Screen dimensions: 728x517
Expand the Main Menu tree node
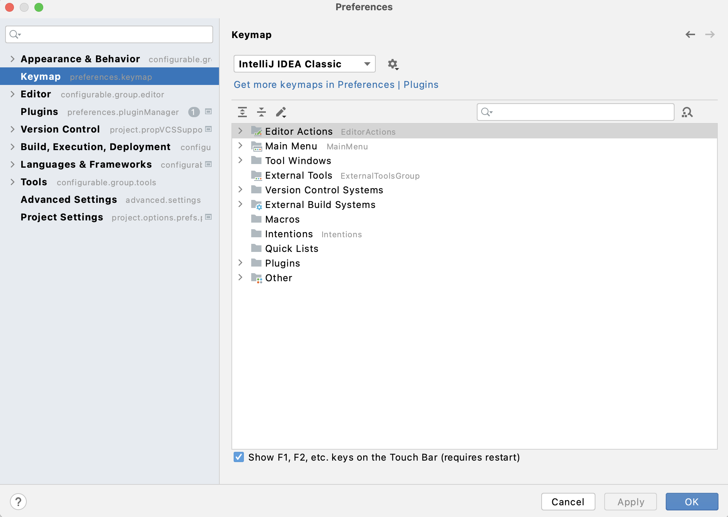tap(241, 146)
